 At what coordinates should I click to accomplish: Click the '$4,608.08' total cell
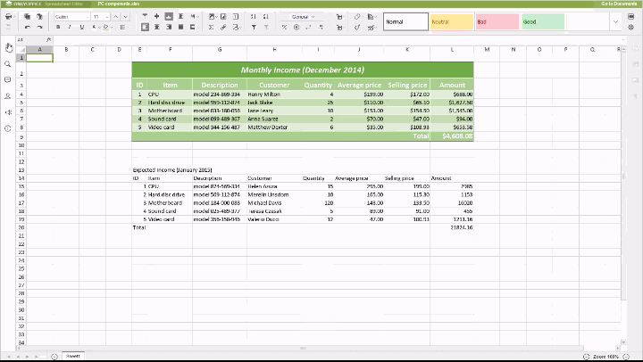(452, 136)
